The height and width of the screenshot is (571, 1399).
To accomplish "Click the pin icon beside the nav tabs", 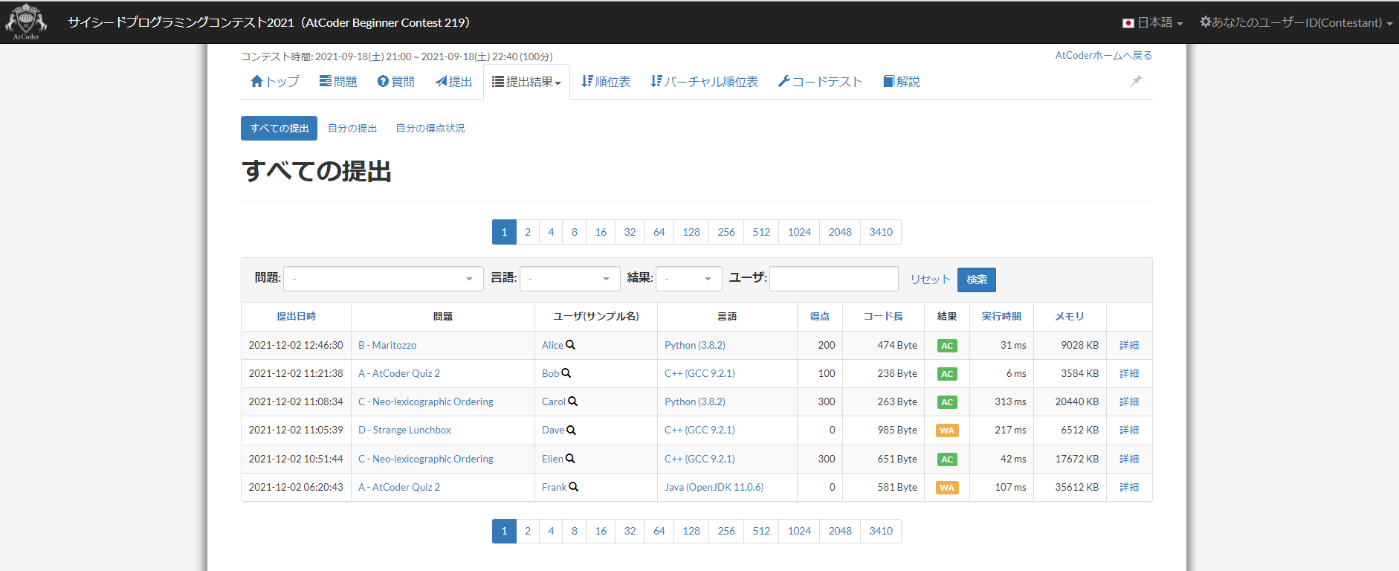I will (1136, 81).
